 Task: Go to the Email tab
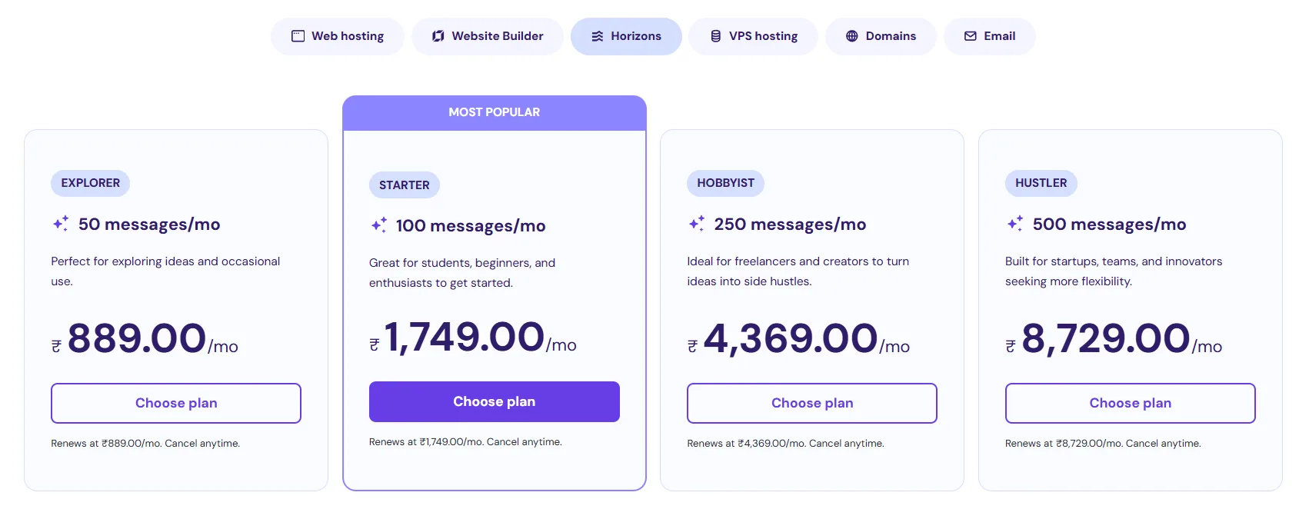(990, 36)
